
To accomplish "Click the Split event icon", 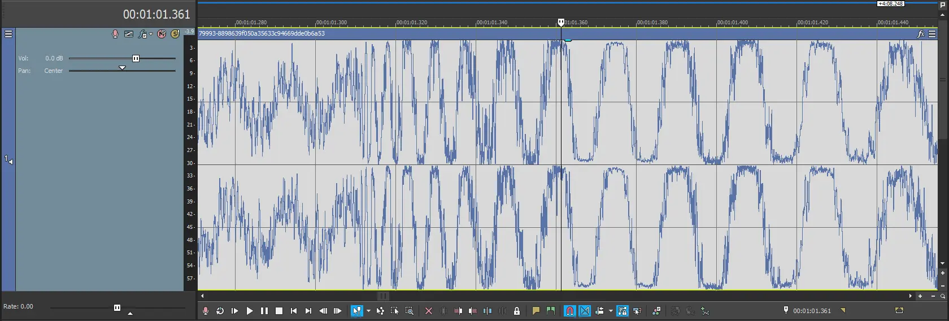I will 487,311.
